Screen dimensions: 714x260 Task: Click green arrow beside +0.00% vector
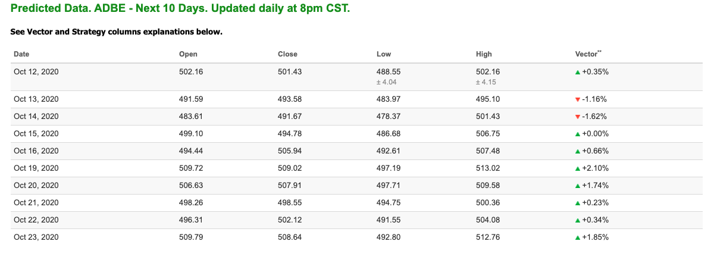click(x=577, y=134)
